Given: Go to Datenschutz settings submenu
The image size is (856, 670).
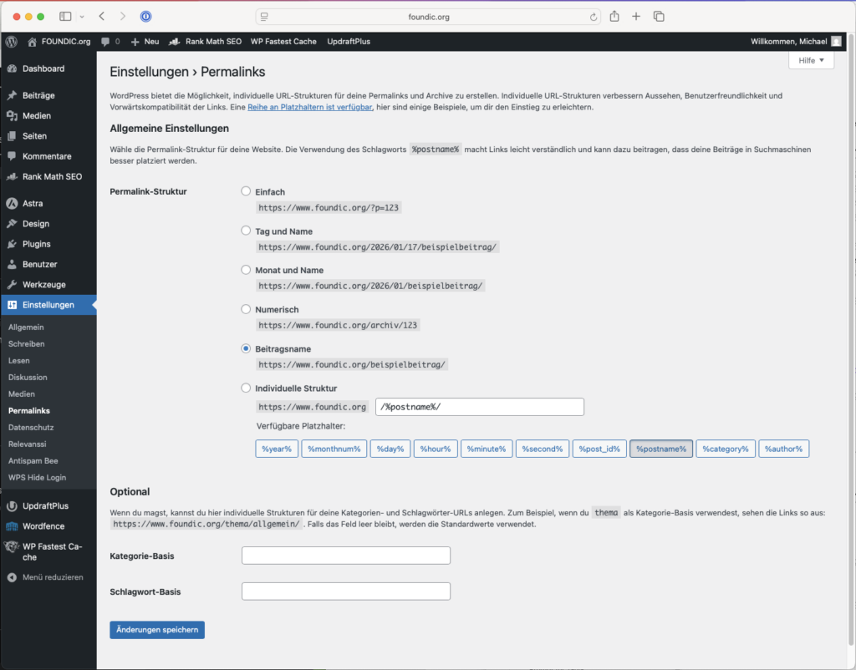Looking at the screenshot, I should [x=25, y=427].
